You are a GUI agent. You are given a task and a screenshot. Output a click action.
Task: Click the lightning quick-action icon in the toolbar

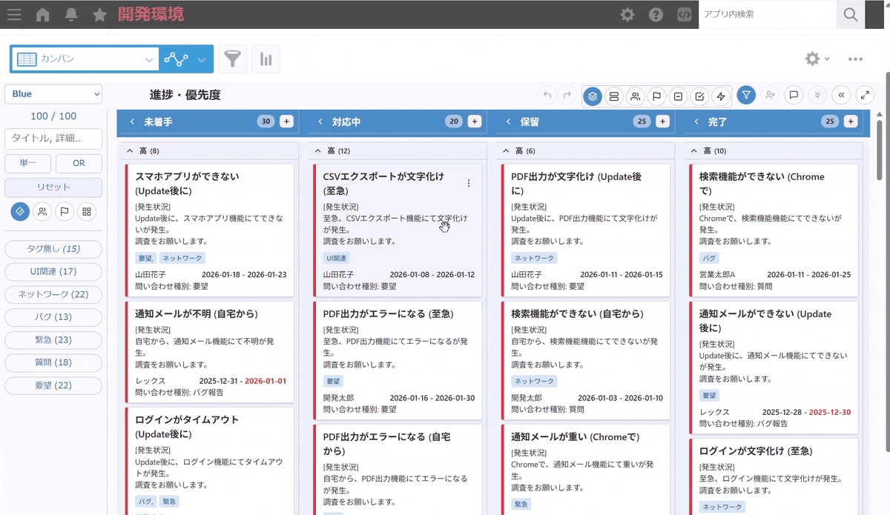pos(719,95)
